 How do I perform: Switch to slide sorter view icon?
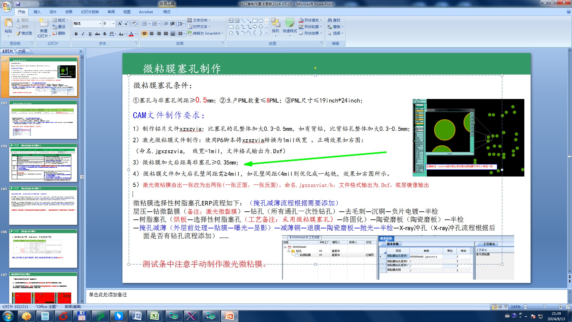(500, 307)
